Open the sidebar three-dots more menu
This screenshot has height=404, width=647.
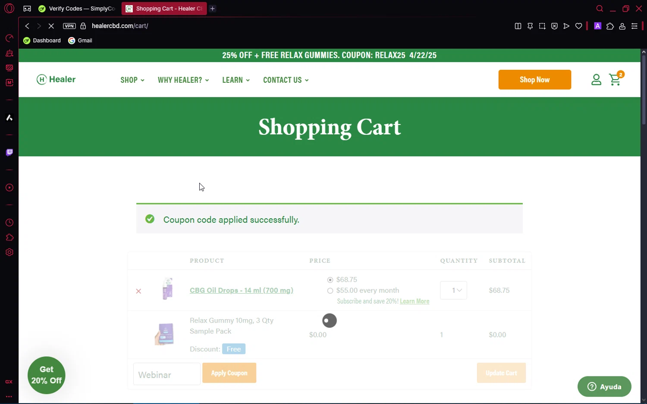tap(9, 397)
